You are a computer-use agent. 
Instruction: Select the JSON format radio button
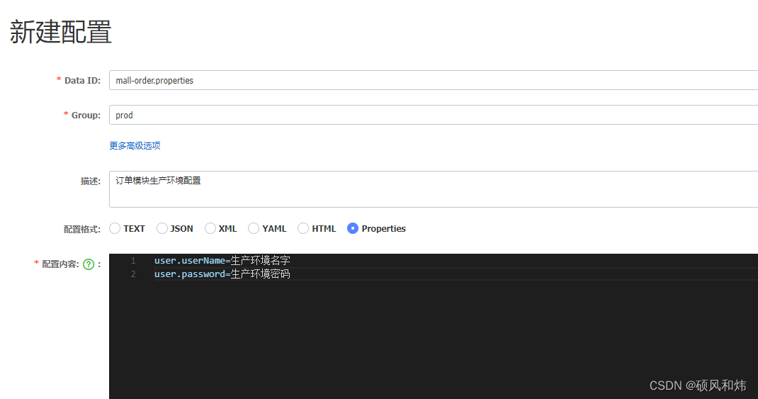click(x=162, y=228)
